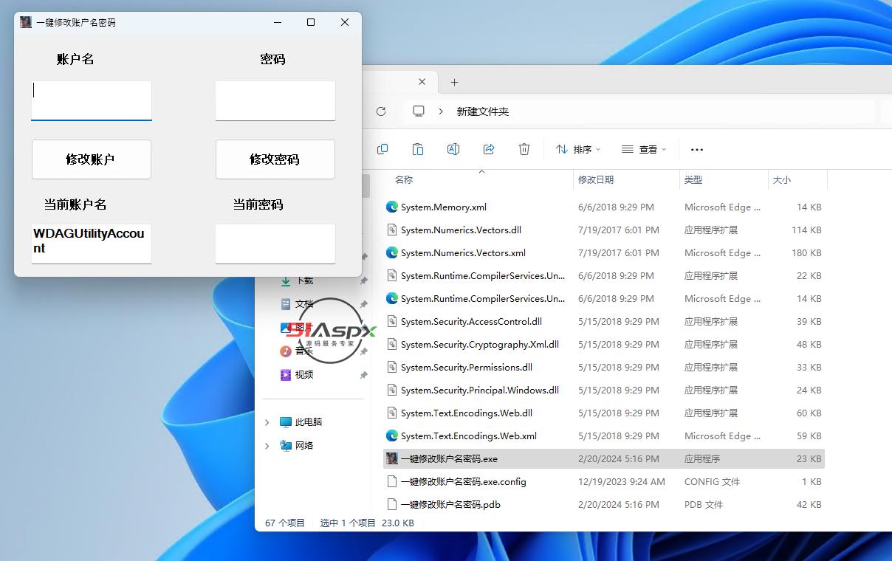
Task: Expand the 网络 tree node
Action: (267, 446)
